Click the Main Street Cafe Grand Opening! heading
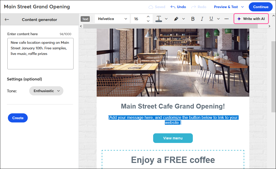Viewport: 276px width, 169px height. point(173,106)
